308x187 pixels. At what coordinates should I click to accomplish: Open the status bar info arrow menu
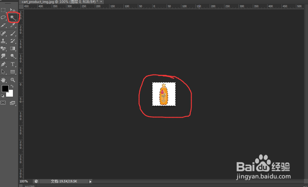(x=90, y=181)
